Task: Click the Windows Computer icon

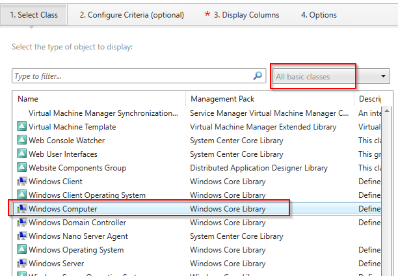Action: point(22,208)
